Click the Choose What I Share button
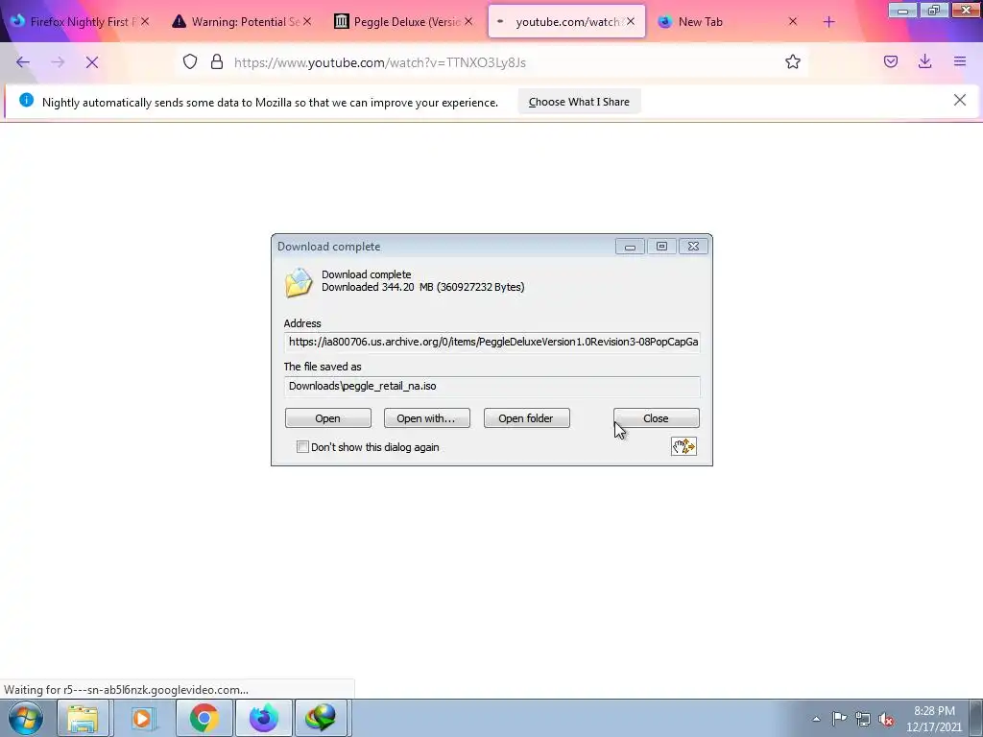 click(579, 102)
